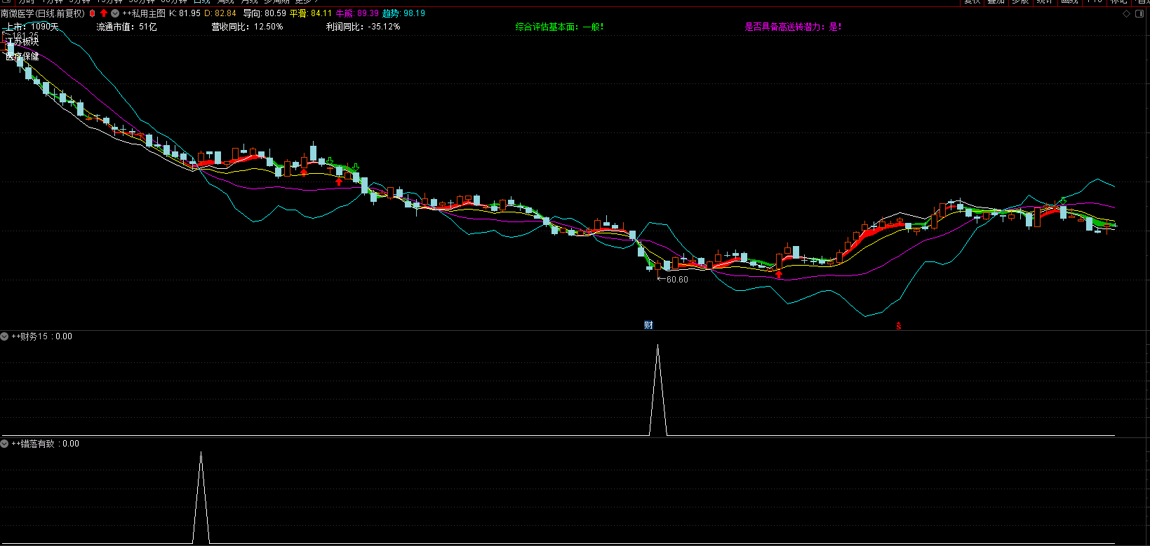Image resolution: width=1150 pixels, height=546 pixels.
Task: Click the green 综合评估基本面: 一般! text
Action: 560,27
